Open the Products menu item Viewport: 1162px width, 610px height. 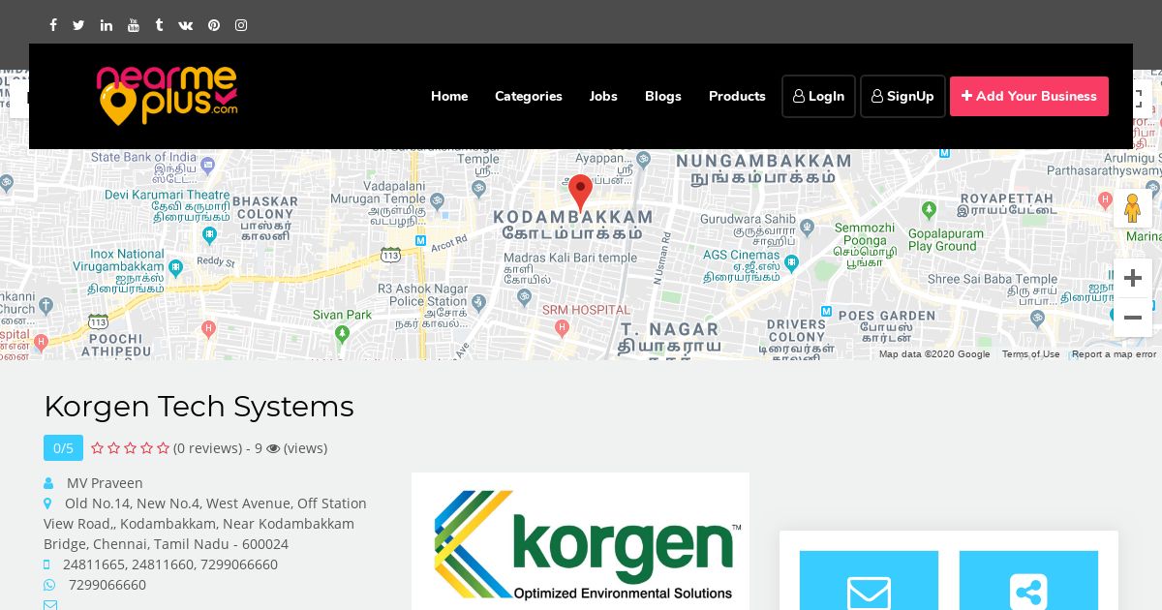coord(737,96)
